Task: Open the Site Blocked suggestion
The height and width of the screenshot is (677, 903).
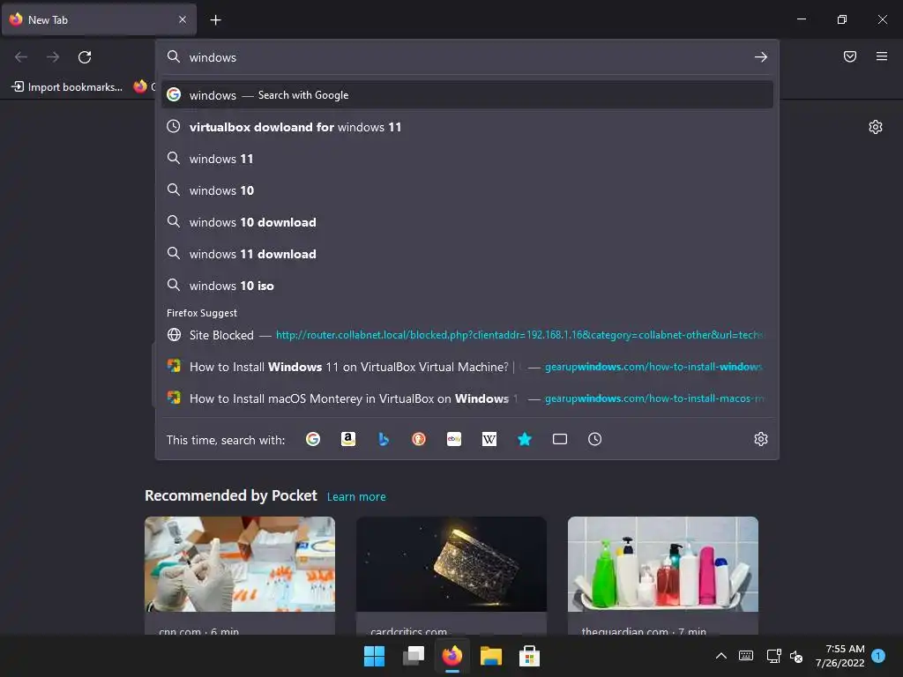Action: click(467, 334)
